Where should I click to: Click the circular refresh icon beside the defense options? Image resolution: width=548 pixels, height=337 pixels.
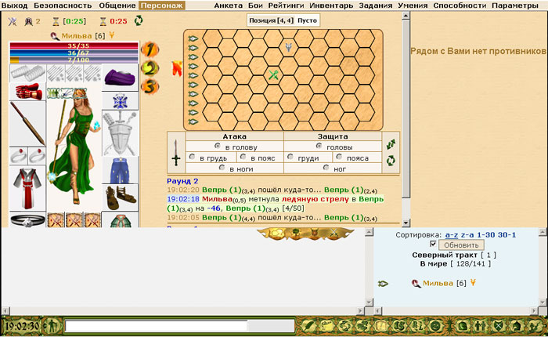[391, 161]
